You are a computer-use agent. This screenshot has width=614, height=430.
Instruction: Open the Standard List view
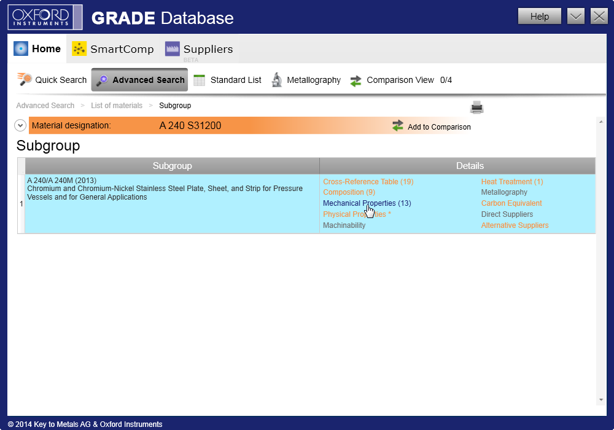(x=228, y=80)
